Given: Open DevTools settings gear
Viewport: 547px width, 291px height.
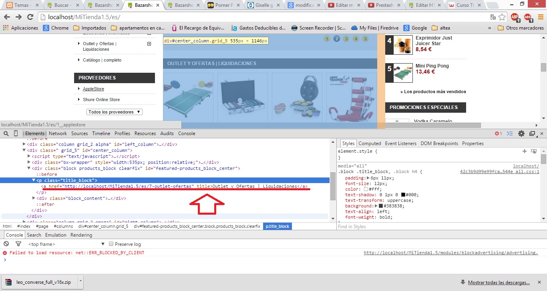Looking at the screenshot, I should point(521,134).
